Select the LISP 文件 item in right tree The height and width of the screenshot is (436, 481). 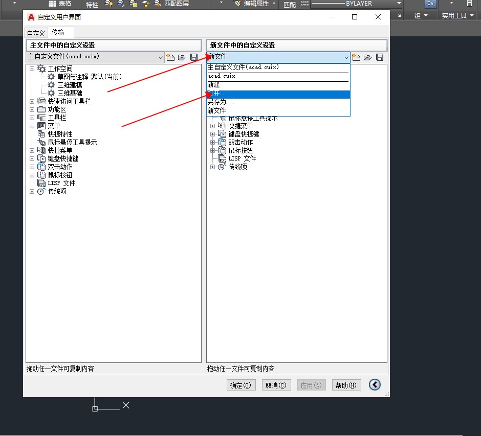pyautogui.click(x=242, y=158)
